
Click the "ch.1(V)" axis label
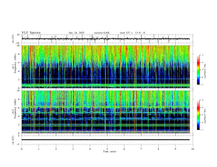(13, 39)
